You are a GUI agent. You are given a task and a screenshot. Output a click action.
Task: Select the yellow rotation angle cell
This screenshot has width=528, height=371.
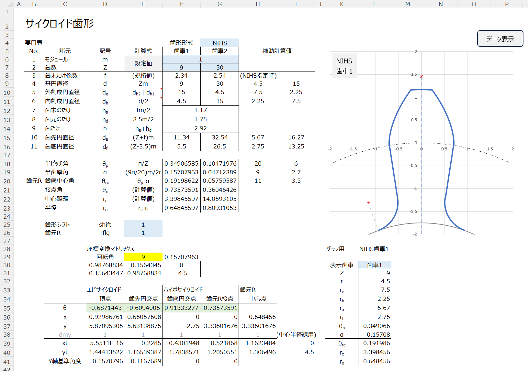(143, 257)
